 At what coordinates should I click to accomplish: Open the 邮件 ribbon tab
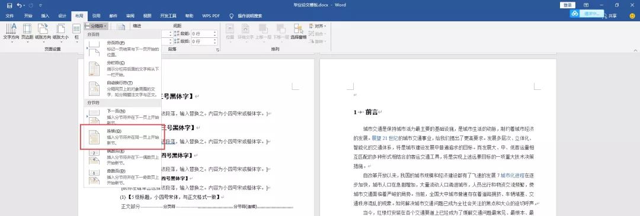pos(113,16)
